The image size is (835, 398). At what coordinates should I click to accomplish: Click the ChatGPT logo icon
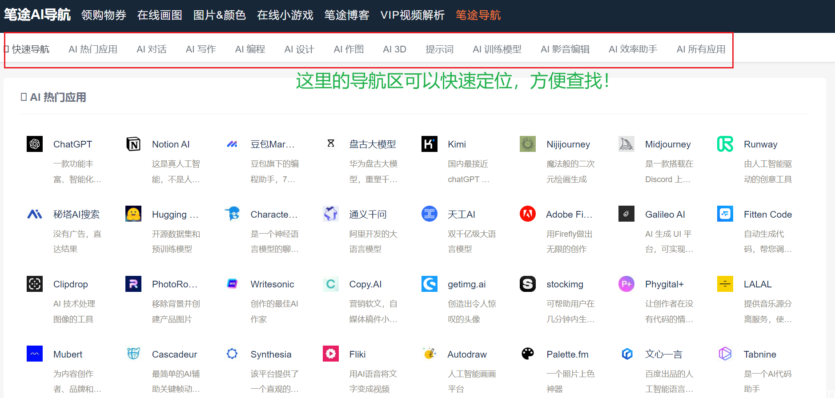(x=35, y=144)
